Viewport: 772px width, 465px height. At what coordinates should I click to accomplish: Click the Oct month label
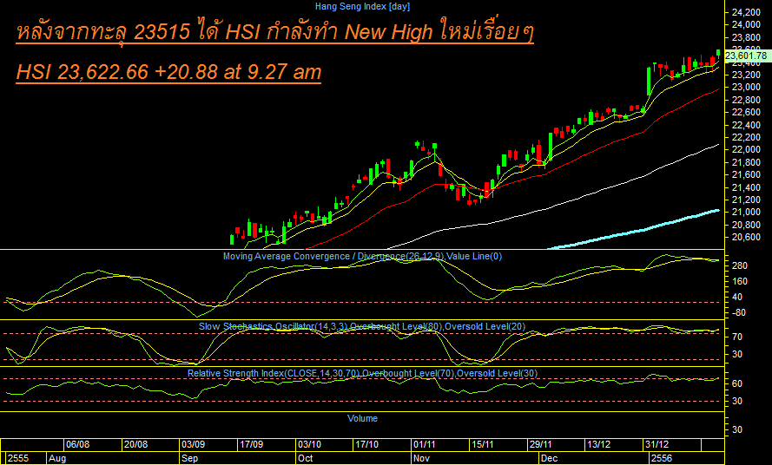point(306,458)
